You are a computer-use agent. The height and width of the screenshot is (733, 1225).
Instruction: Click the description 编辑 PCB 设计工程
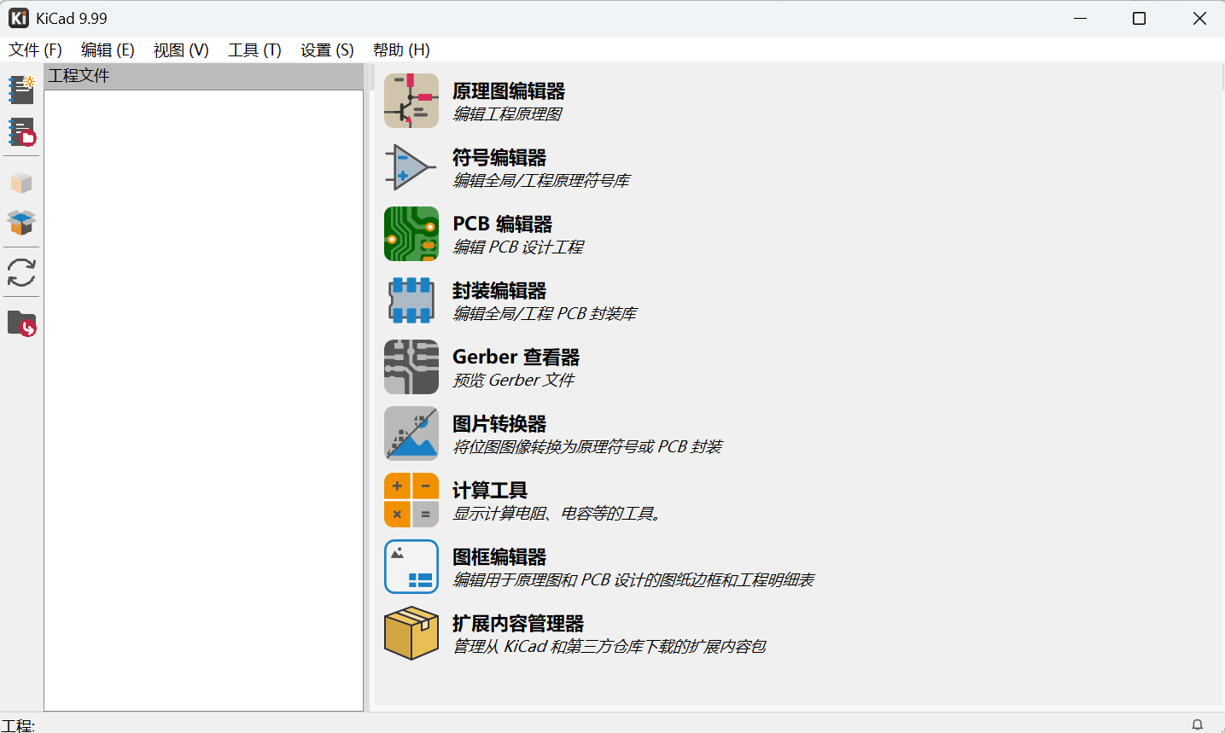tap(518, 247)
